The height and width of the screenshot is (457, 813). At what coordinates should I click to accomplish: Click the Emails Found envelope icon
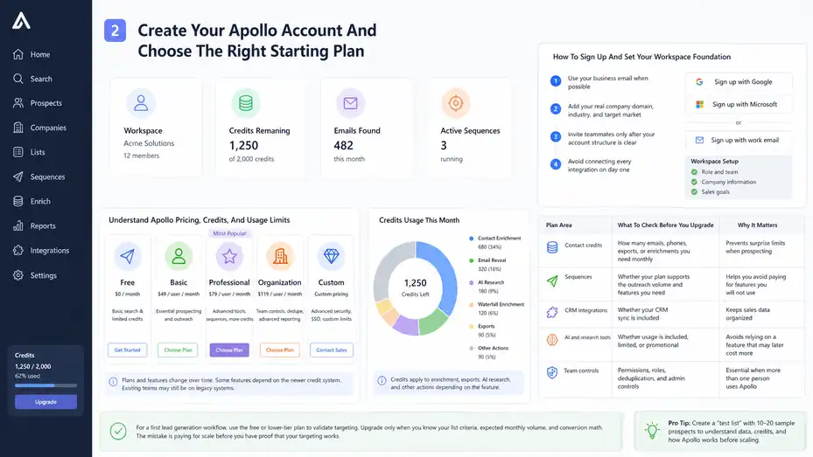tap(351, 103)
